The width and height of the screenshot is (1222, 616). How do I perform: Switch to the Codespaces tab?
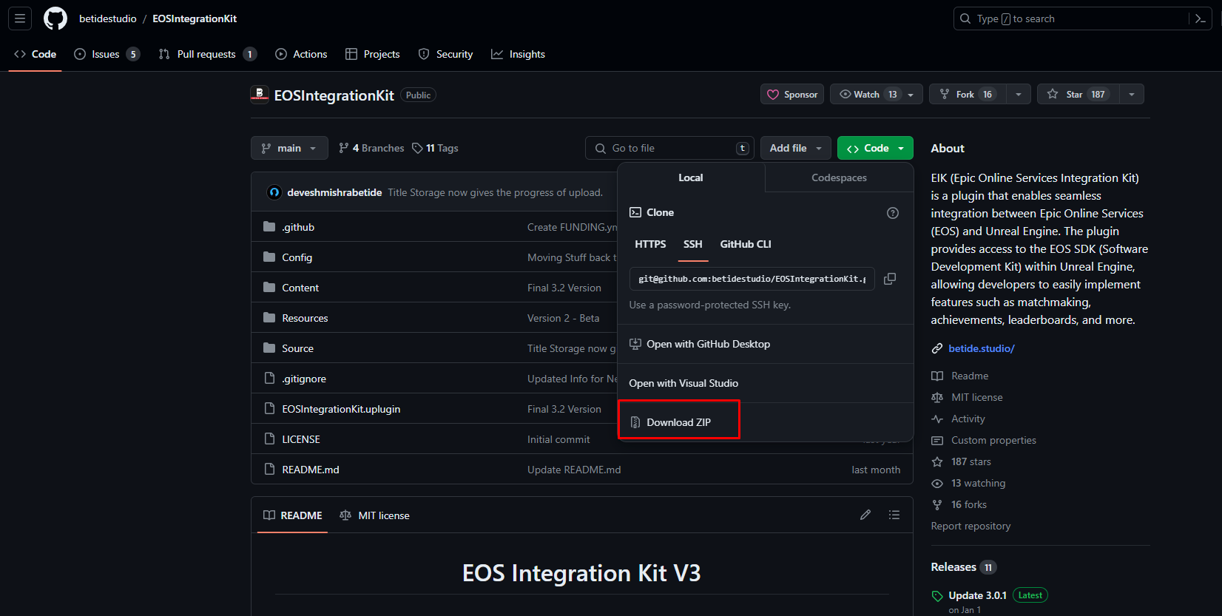pos(839,178)
